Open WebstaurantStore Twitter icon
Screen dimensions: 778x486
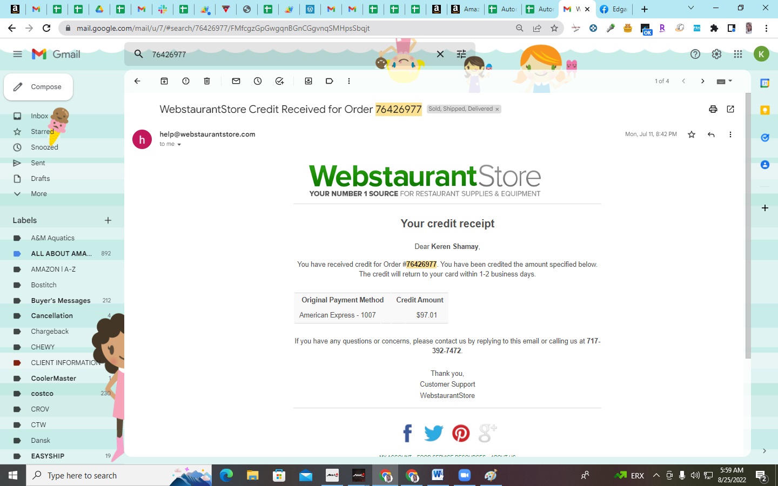point(433,433)
